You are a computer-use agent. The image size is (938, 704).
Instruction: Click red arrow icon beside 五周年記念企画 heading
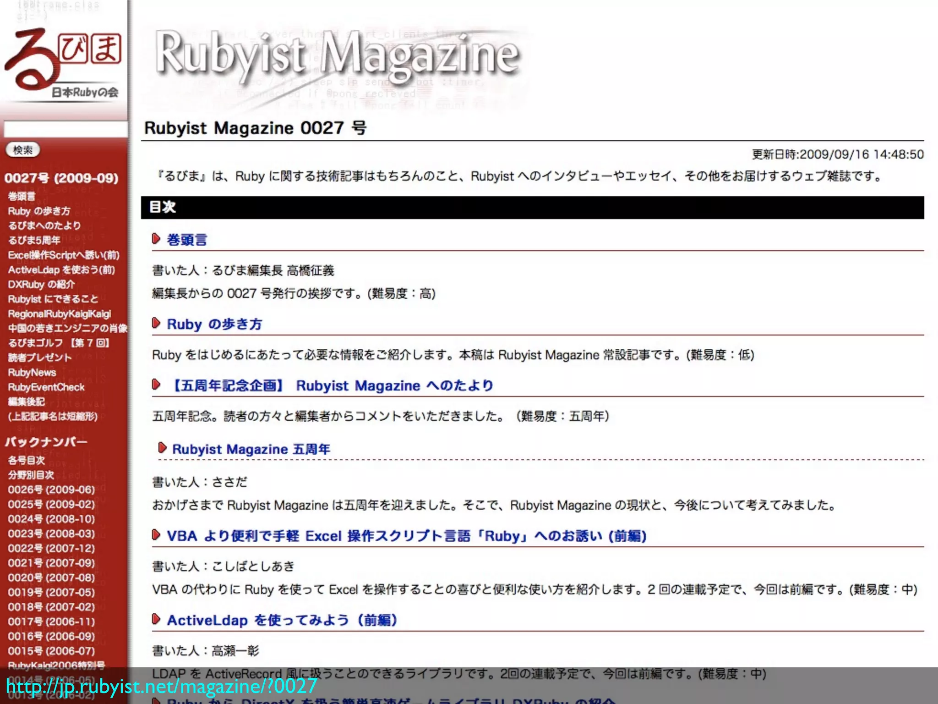(x=156, y=385)
